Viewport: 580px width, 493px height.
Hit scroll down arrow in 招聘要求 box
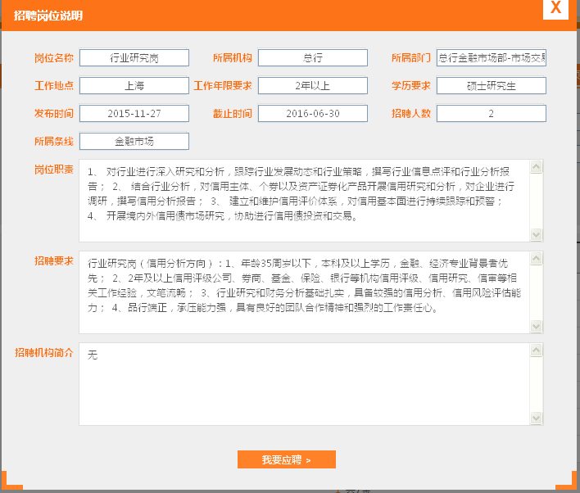pos(537,326)
